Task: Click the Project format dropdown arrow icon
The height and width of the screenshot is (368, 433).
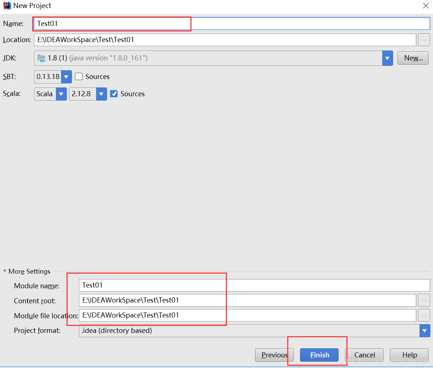Action: [425, 330]
